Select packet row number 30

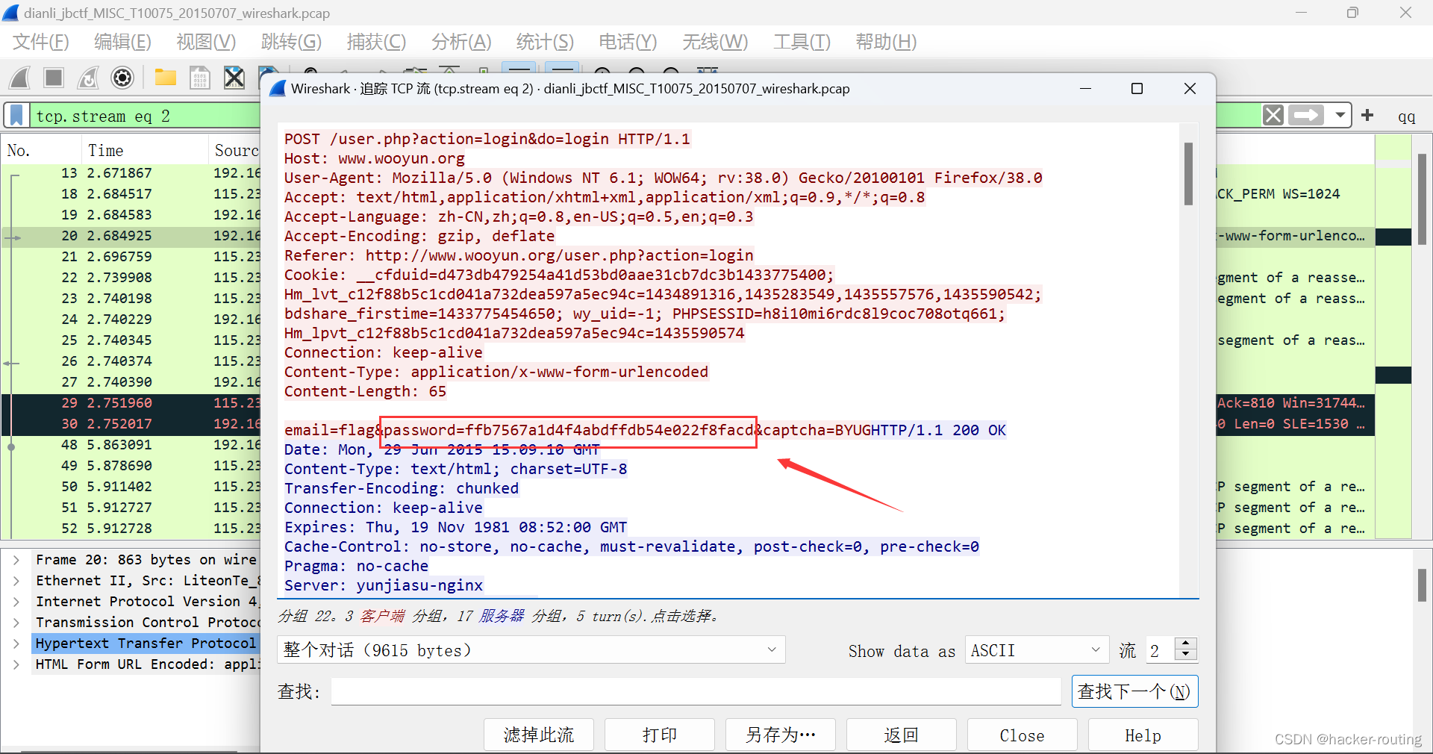point(131,423)
